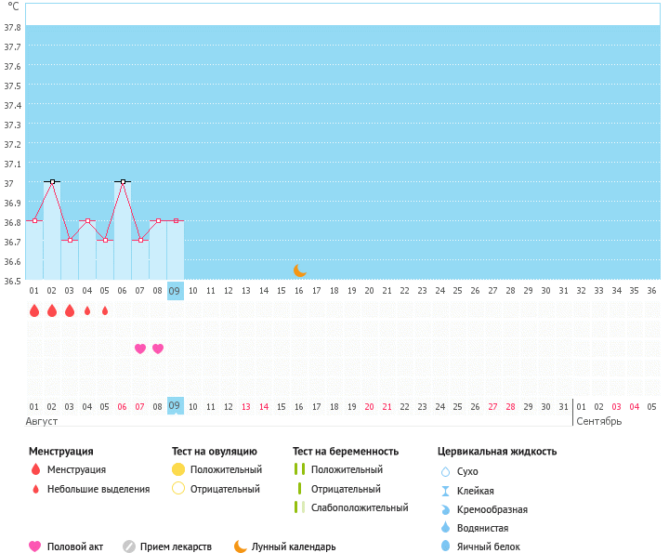Click the orange Лунный календарь legend icon
The image size is (669, 553).
241,546
